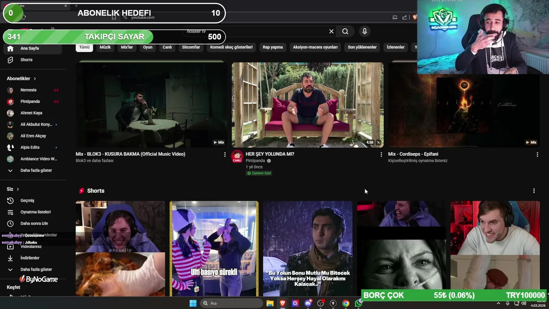
Task: Select the İzlenenler chip
Action: (x=395, y=47)
